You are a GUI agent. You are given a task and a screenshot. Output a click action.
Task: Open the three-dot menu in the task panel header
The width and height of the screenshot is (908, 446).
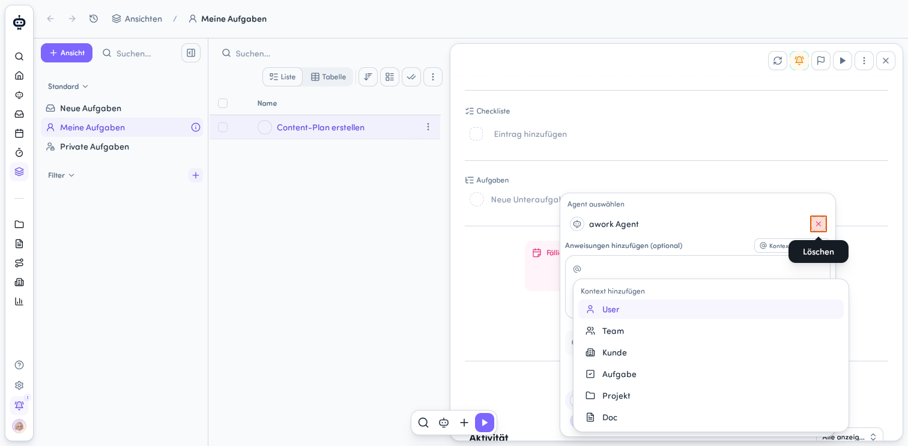(864, 61)
